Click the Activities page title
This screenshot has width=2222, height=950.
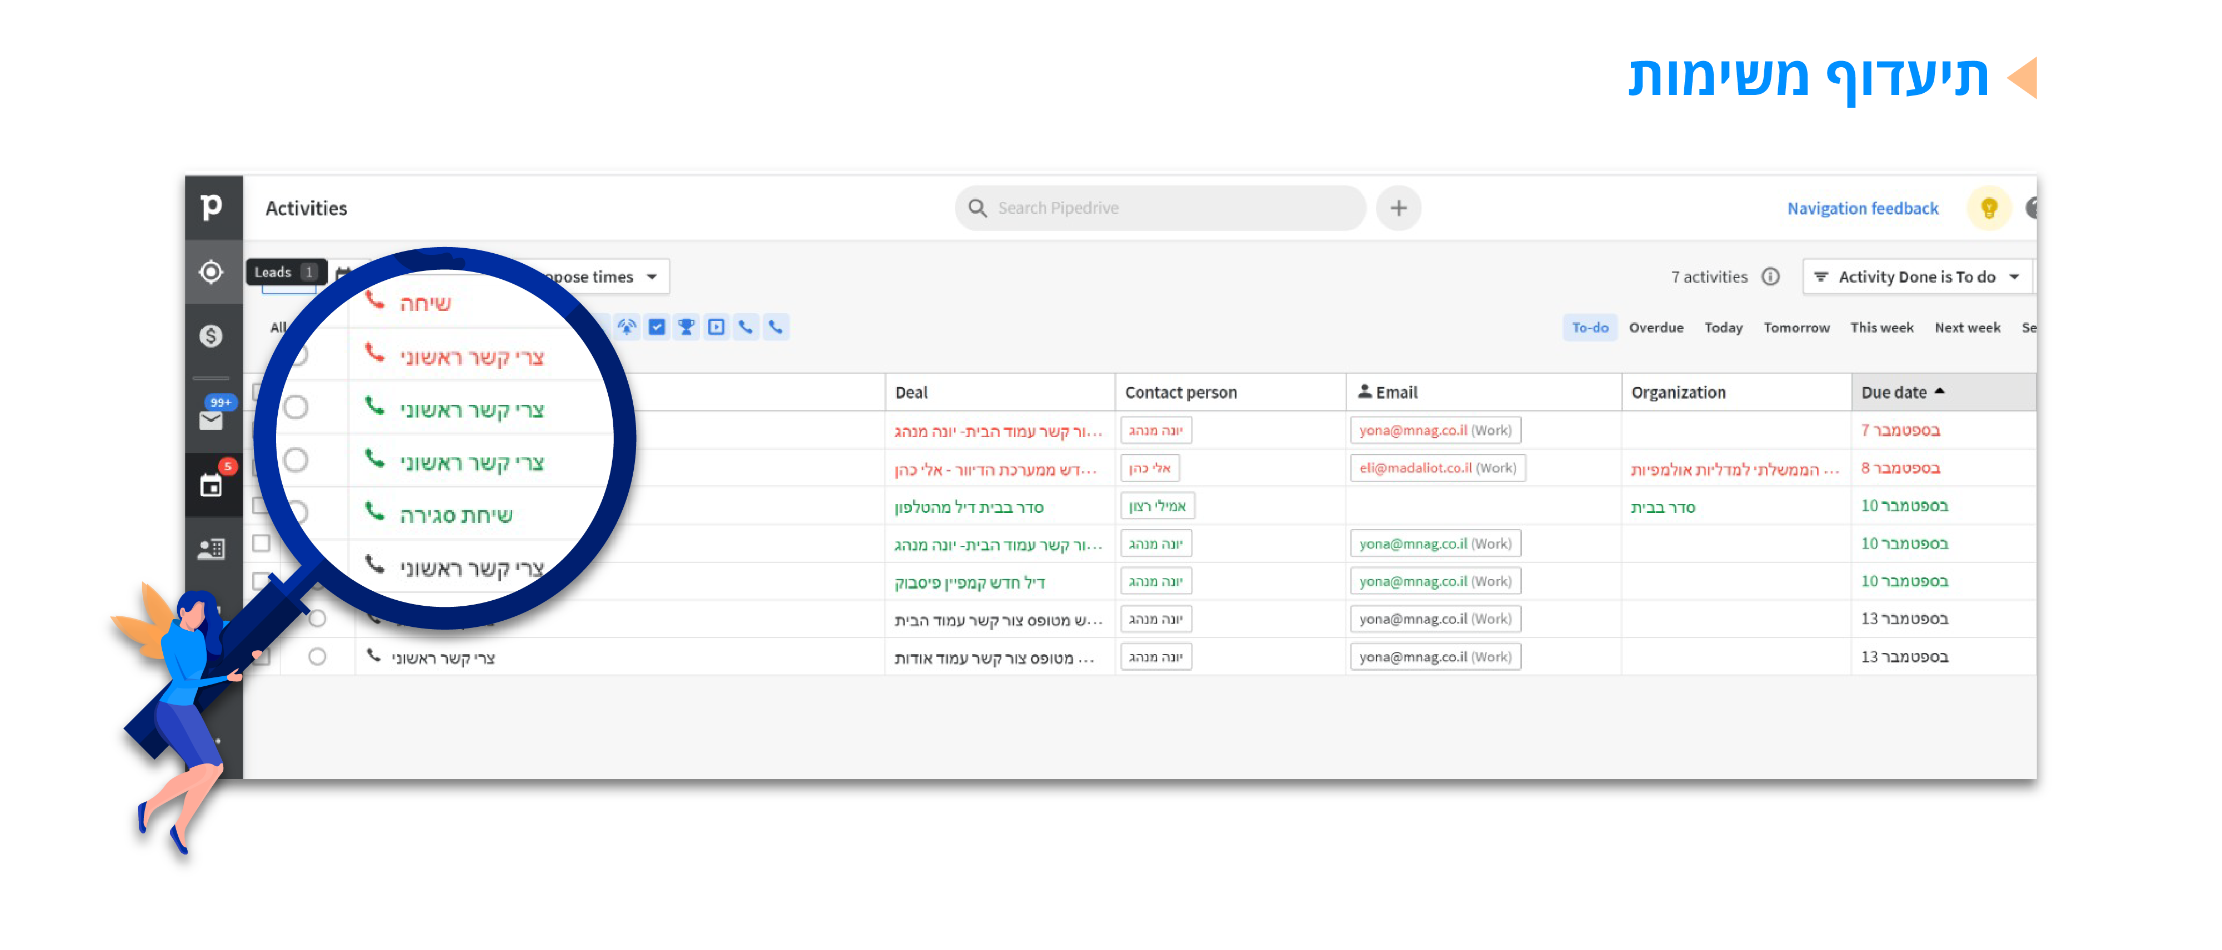point(306,209)
